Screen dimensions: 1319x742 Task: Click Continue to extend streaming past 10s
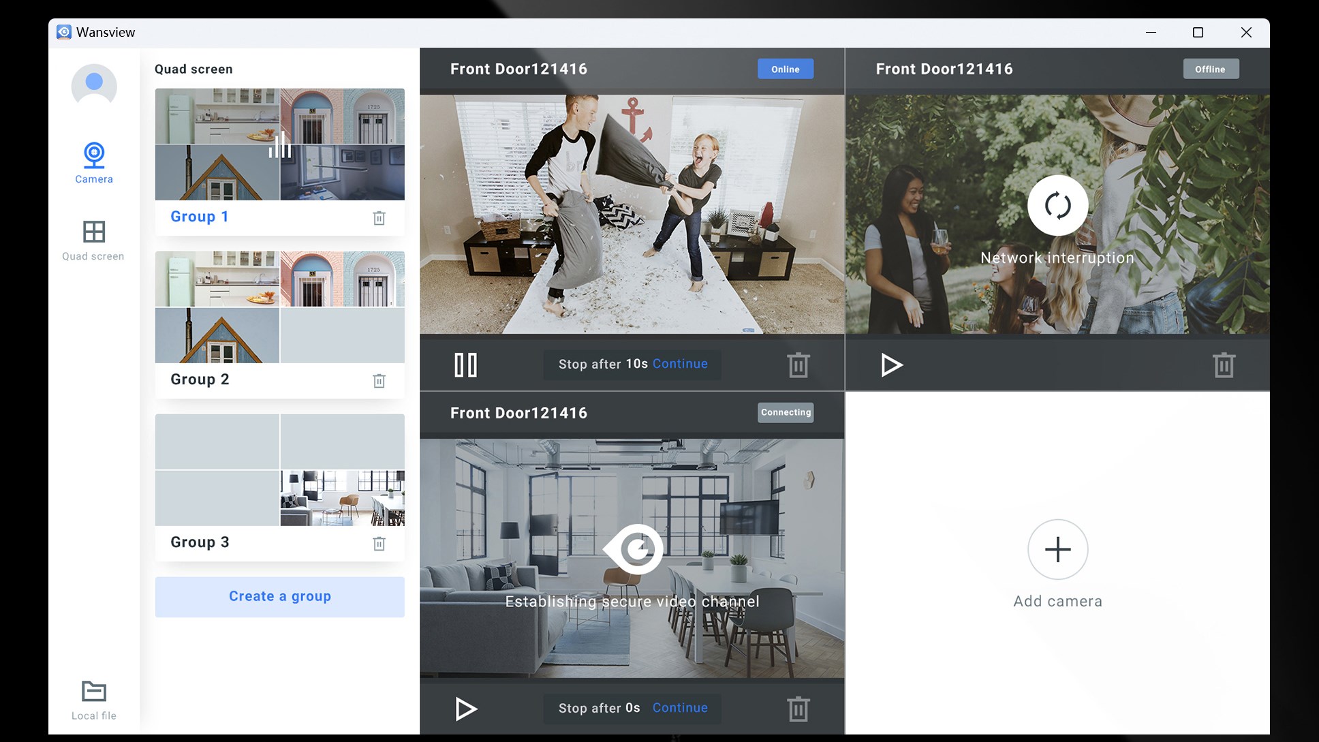(679, 364)
